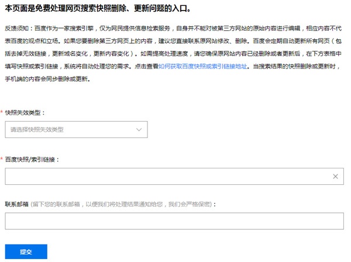
Task: Focus the 联系邮箱 input field
Action: pos(174,221)
